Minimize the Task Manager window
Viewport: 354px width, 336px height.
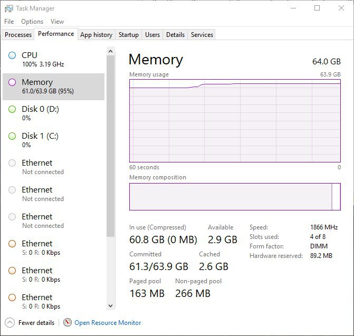tap(293, 8)
